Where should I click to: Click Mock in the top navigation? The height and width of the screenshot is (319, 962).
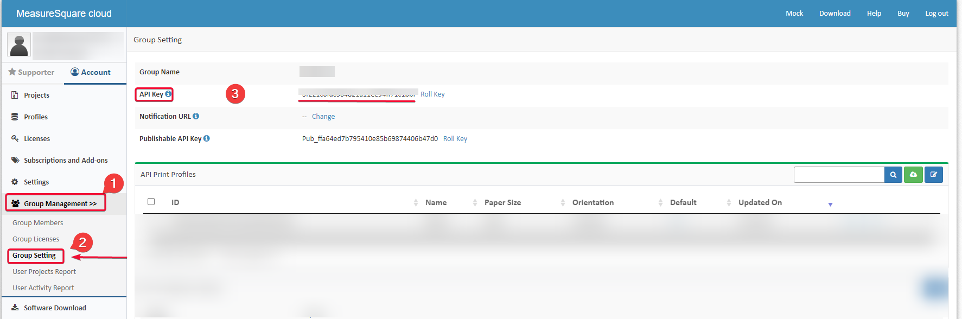click(794, 14)
